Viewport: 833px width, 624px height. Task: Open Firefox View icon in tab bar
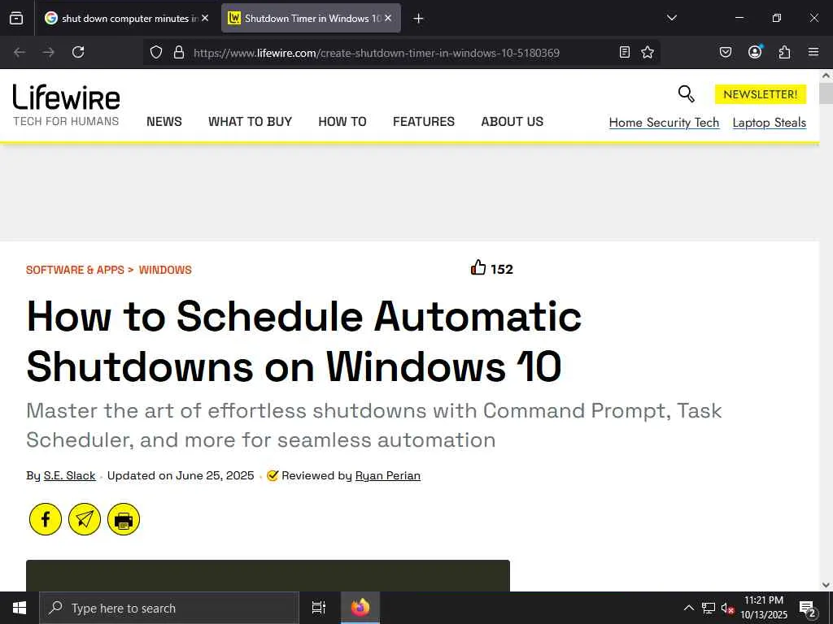point(16,19)
